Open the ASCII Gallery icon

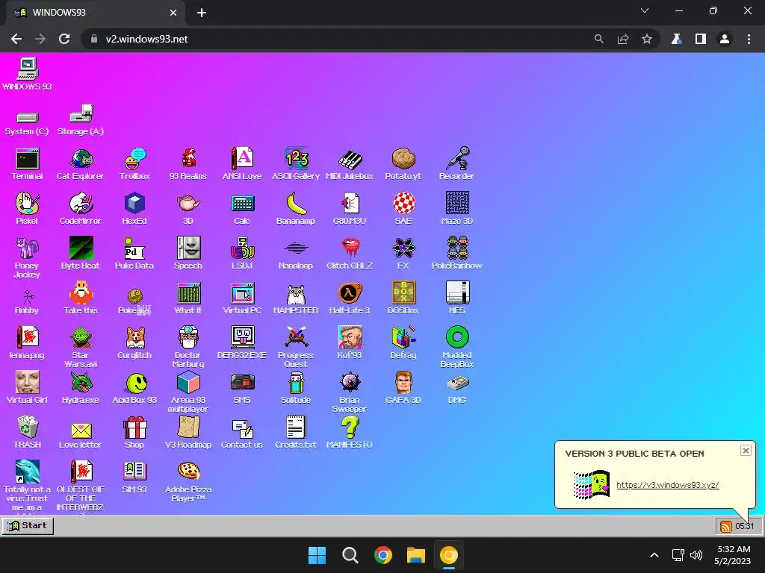(x=296, y=164)
